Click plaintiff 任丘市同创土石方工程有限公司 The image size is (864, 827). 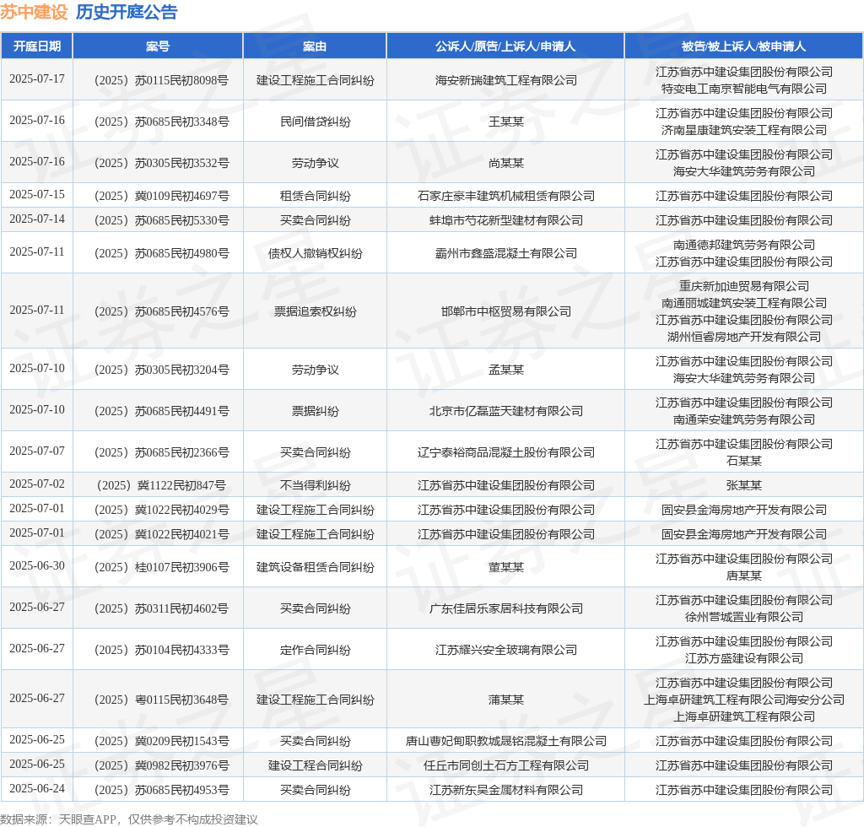coord(506,765)
